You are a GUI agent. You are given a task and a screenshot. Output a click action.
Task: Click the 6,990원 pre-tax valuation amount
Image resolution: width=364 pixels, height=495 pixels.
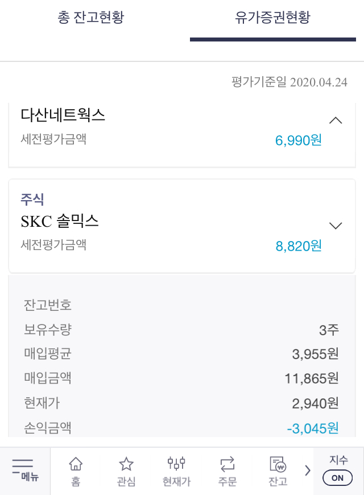299,140
